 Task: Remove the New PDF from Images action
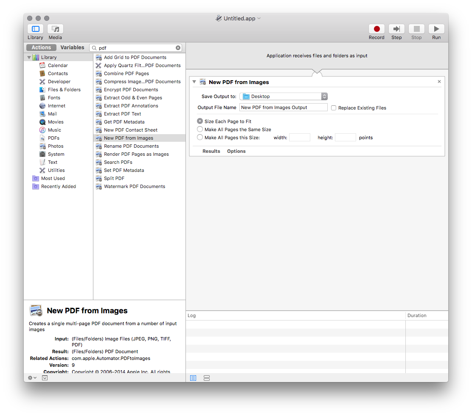439,82
